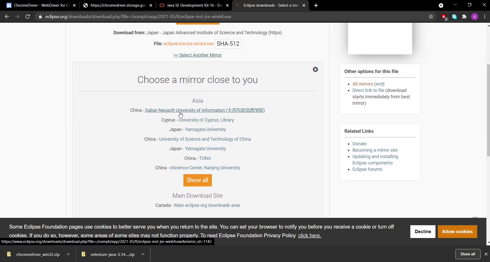View site info via the lock icon
Viewport: 490px width, 262px height.
click(x=40, y=17)
